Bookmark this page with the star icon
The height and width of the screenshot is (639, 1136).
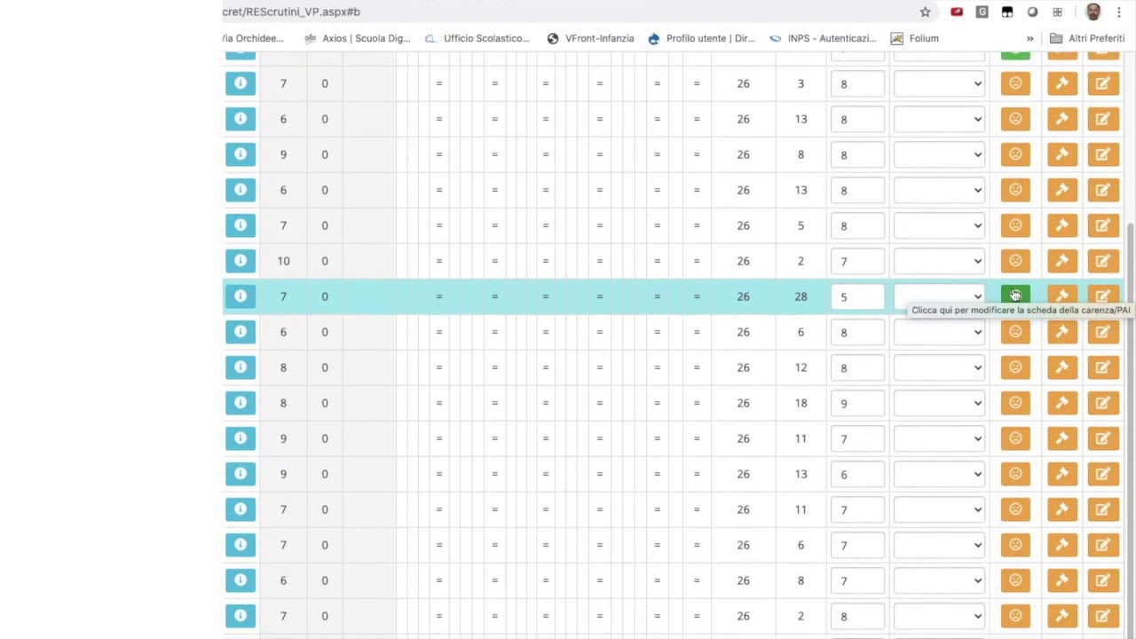[925, 12]
